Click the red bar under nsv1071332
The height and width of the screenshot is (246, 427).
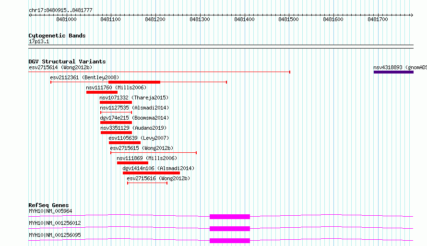116,102
